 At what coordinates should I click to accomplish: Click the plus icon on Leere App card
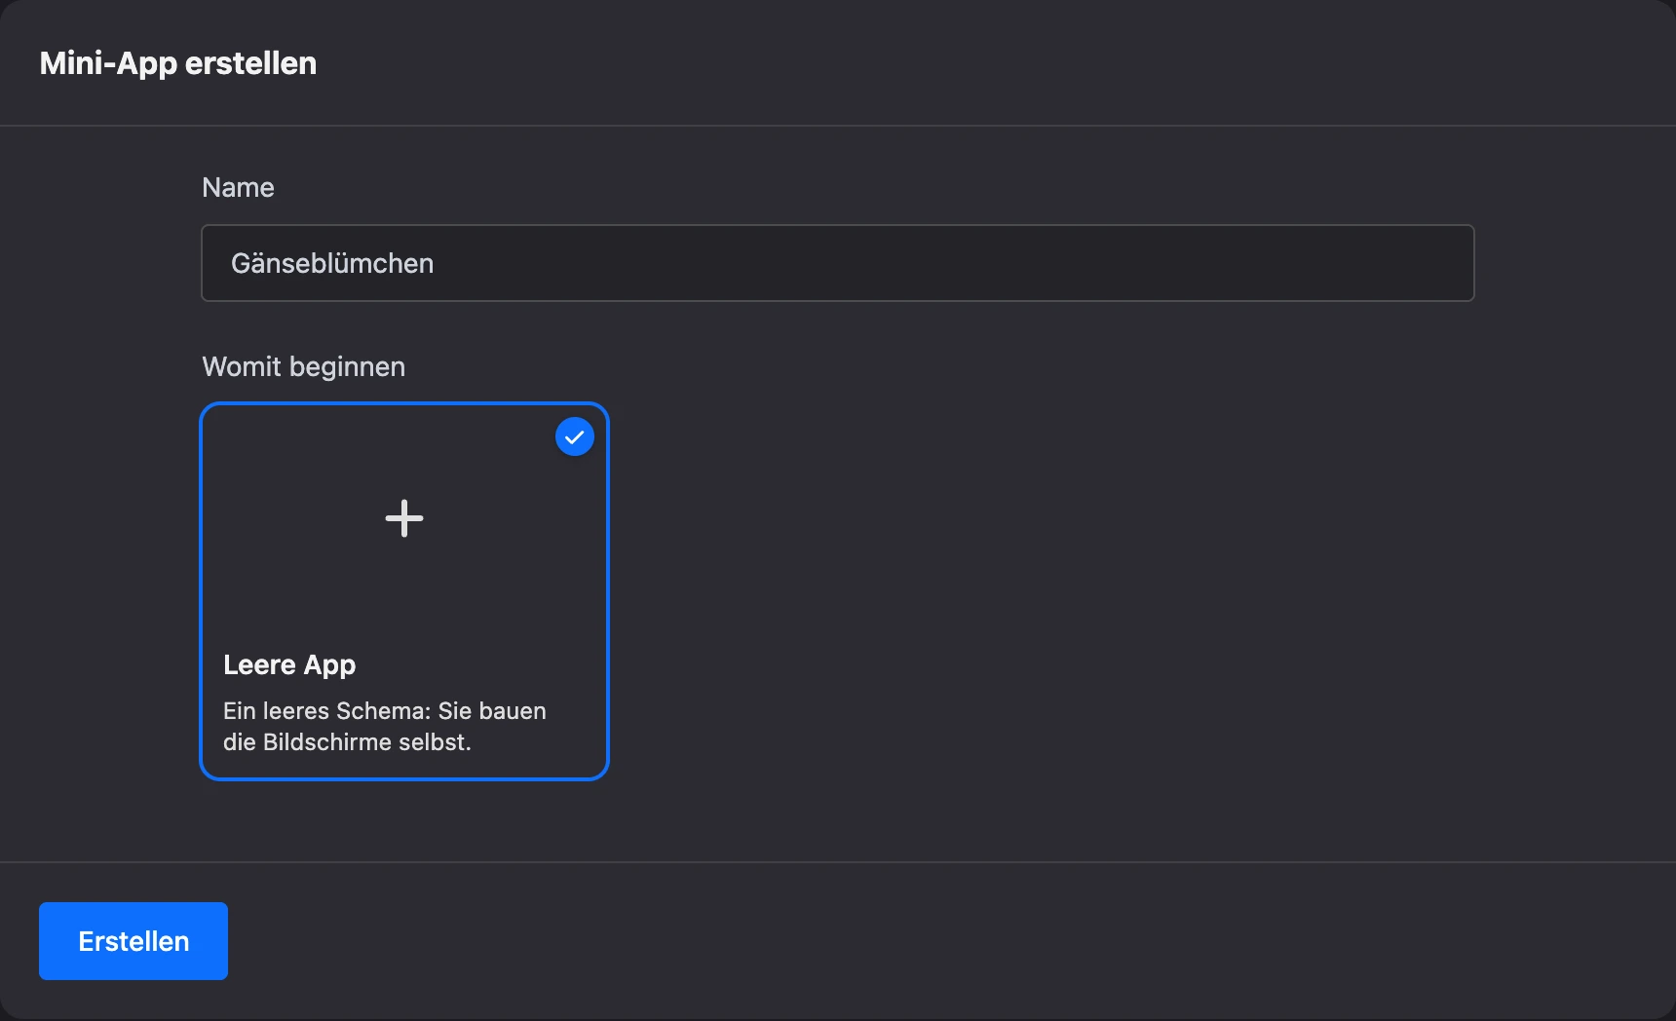(404, 518)
